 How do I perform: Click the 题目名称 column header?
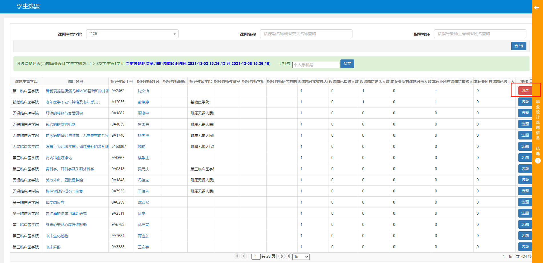tap(76, 81)
